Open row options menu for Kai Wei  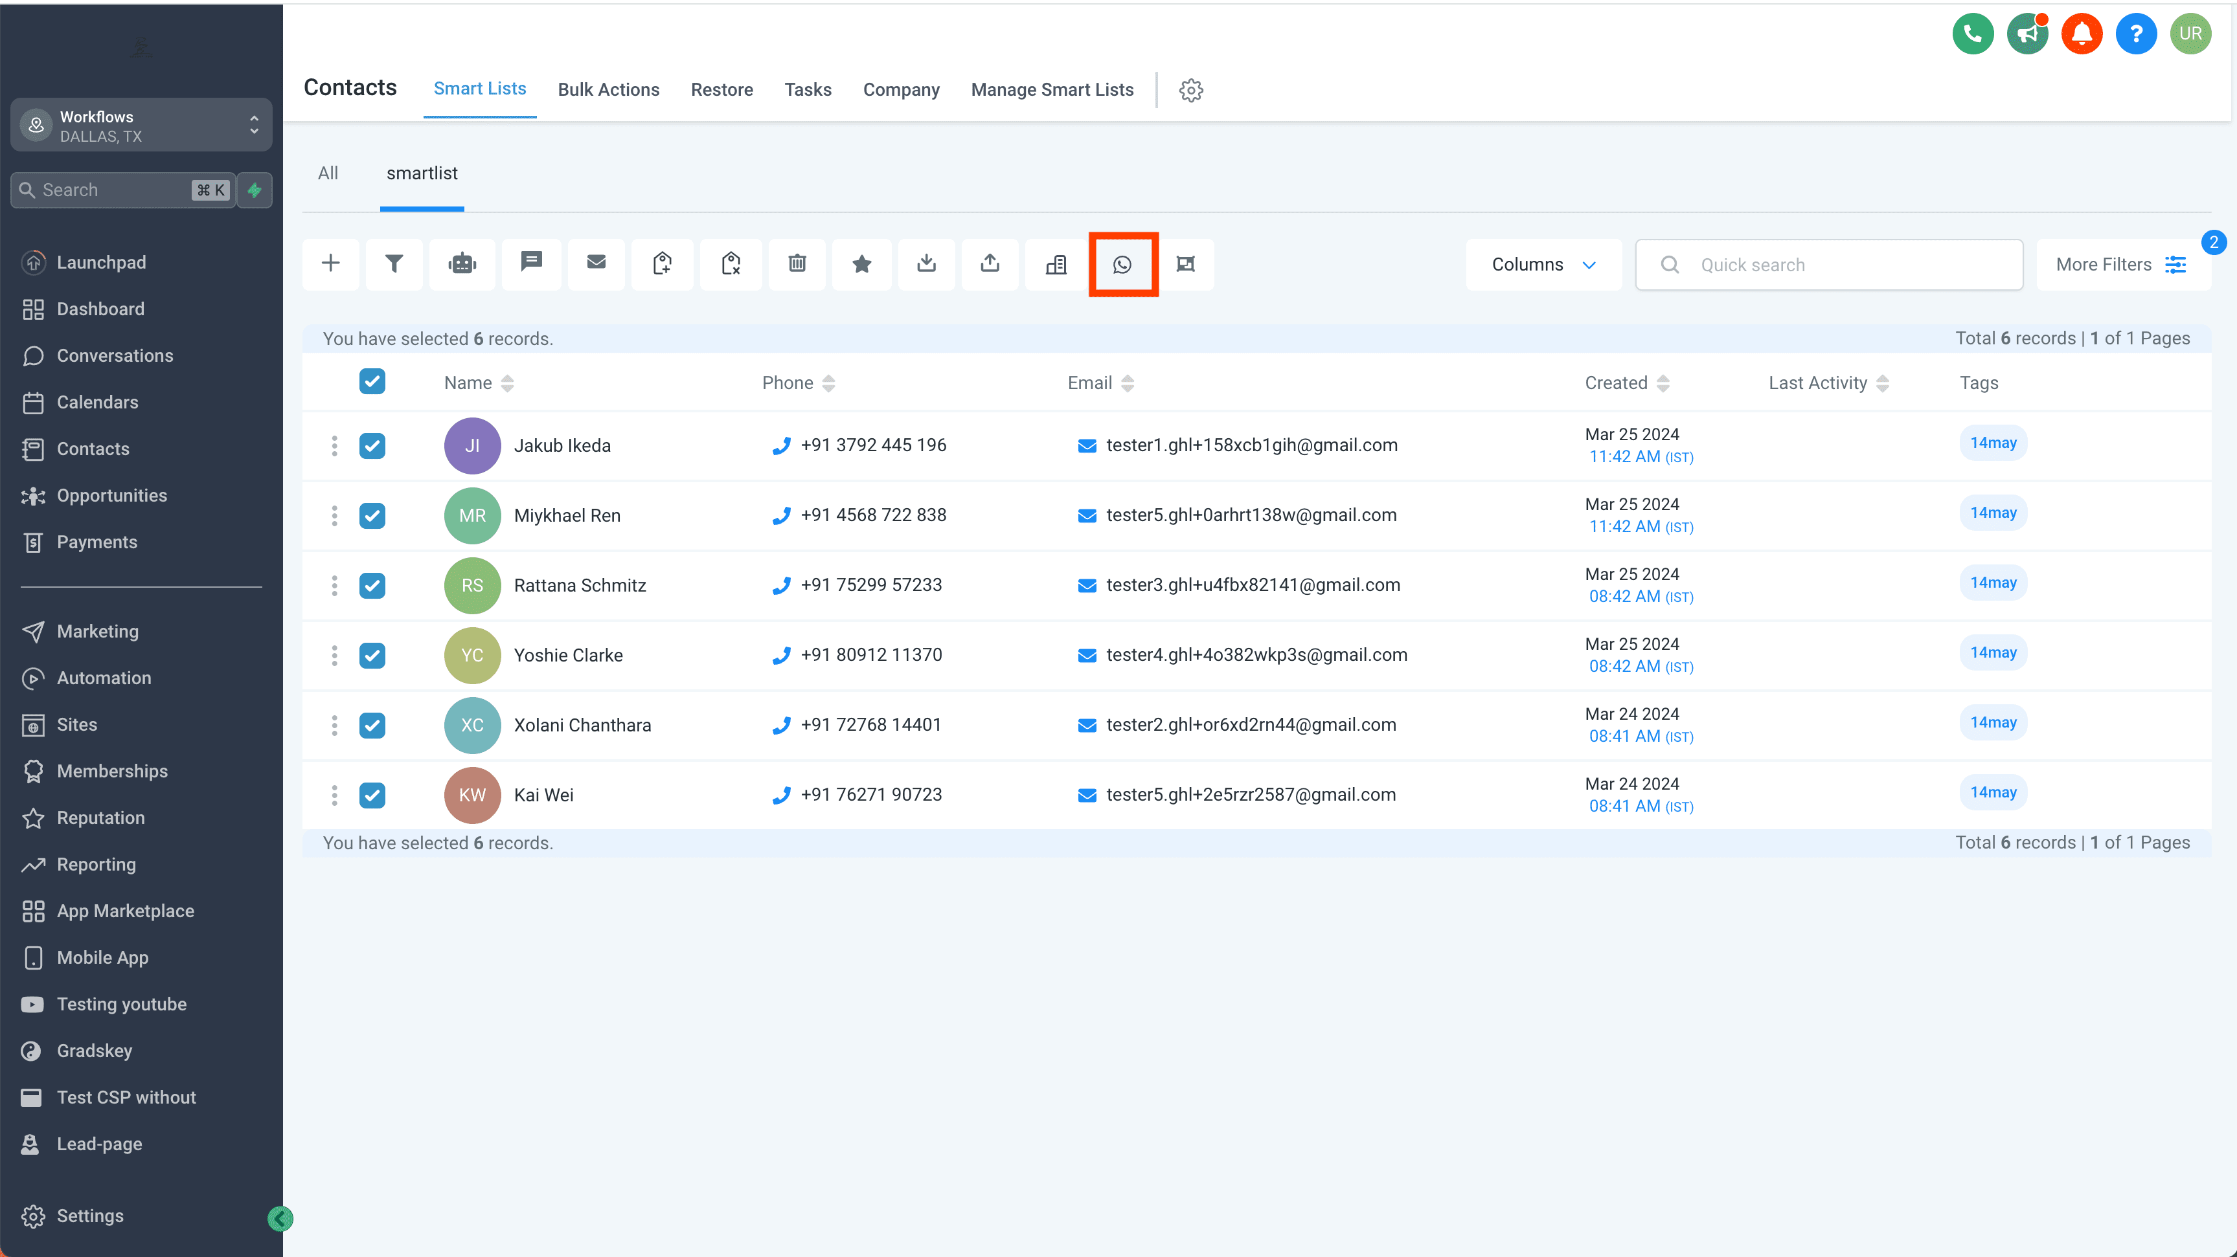[x=334, y=795]
